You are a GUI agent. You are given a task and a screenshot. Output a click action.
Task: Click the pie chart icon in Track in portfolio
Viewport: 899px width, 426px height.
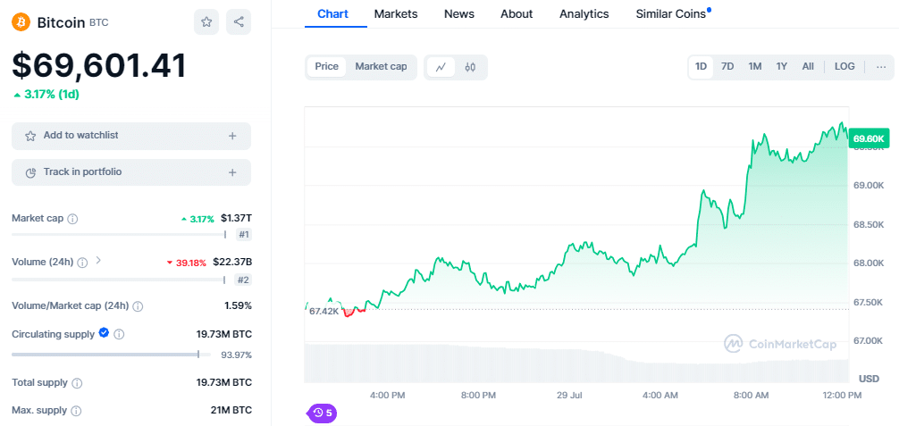(31, 172)
